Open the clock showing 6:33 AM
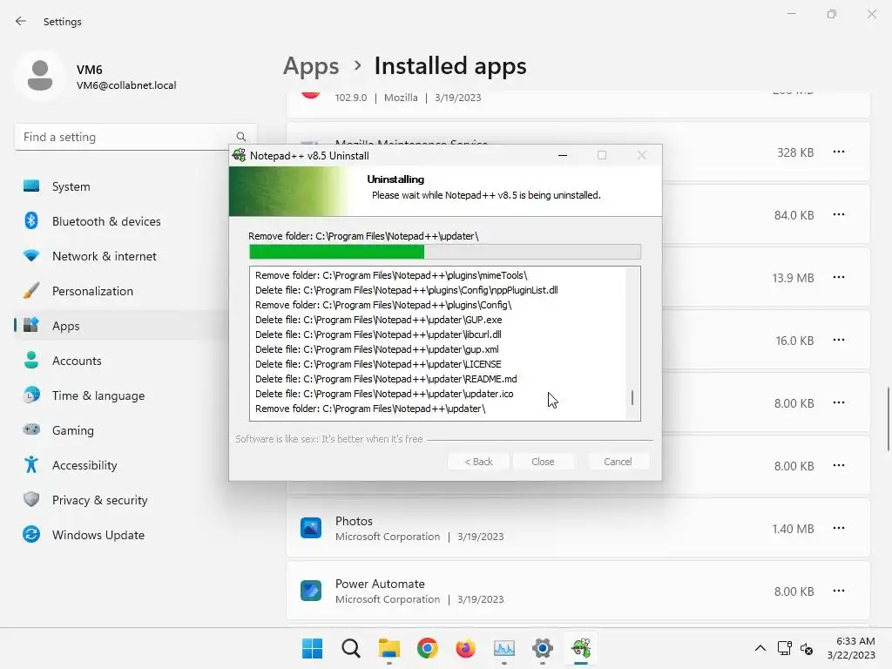The width and height of the screenshot is (892, 669). pos(851,648)
